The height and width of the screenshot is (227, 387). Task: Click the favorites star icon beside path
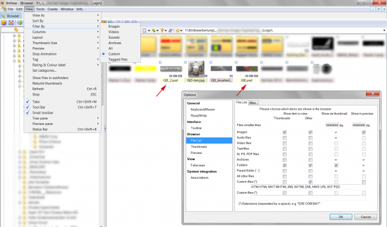click(177, 31)
